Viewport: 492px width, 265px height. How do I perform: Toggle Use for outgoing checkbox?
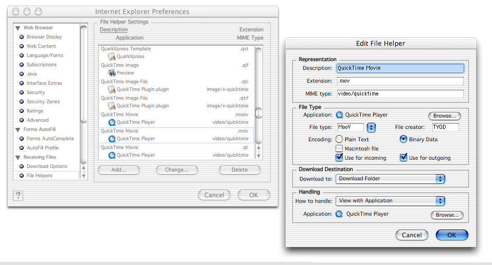pos(403,157)
